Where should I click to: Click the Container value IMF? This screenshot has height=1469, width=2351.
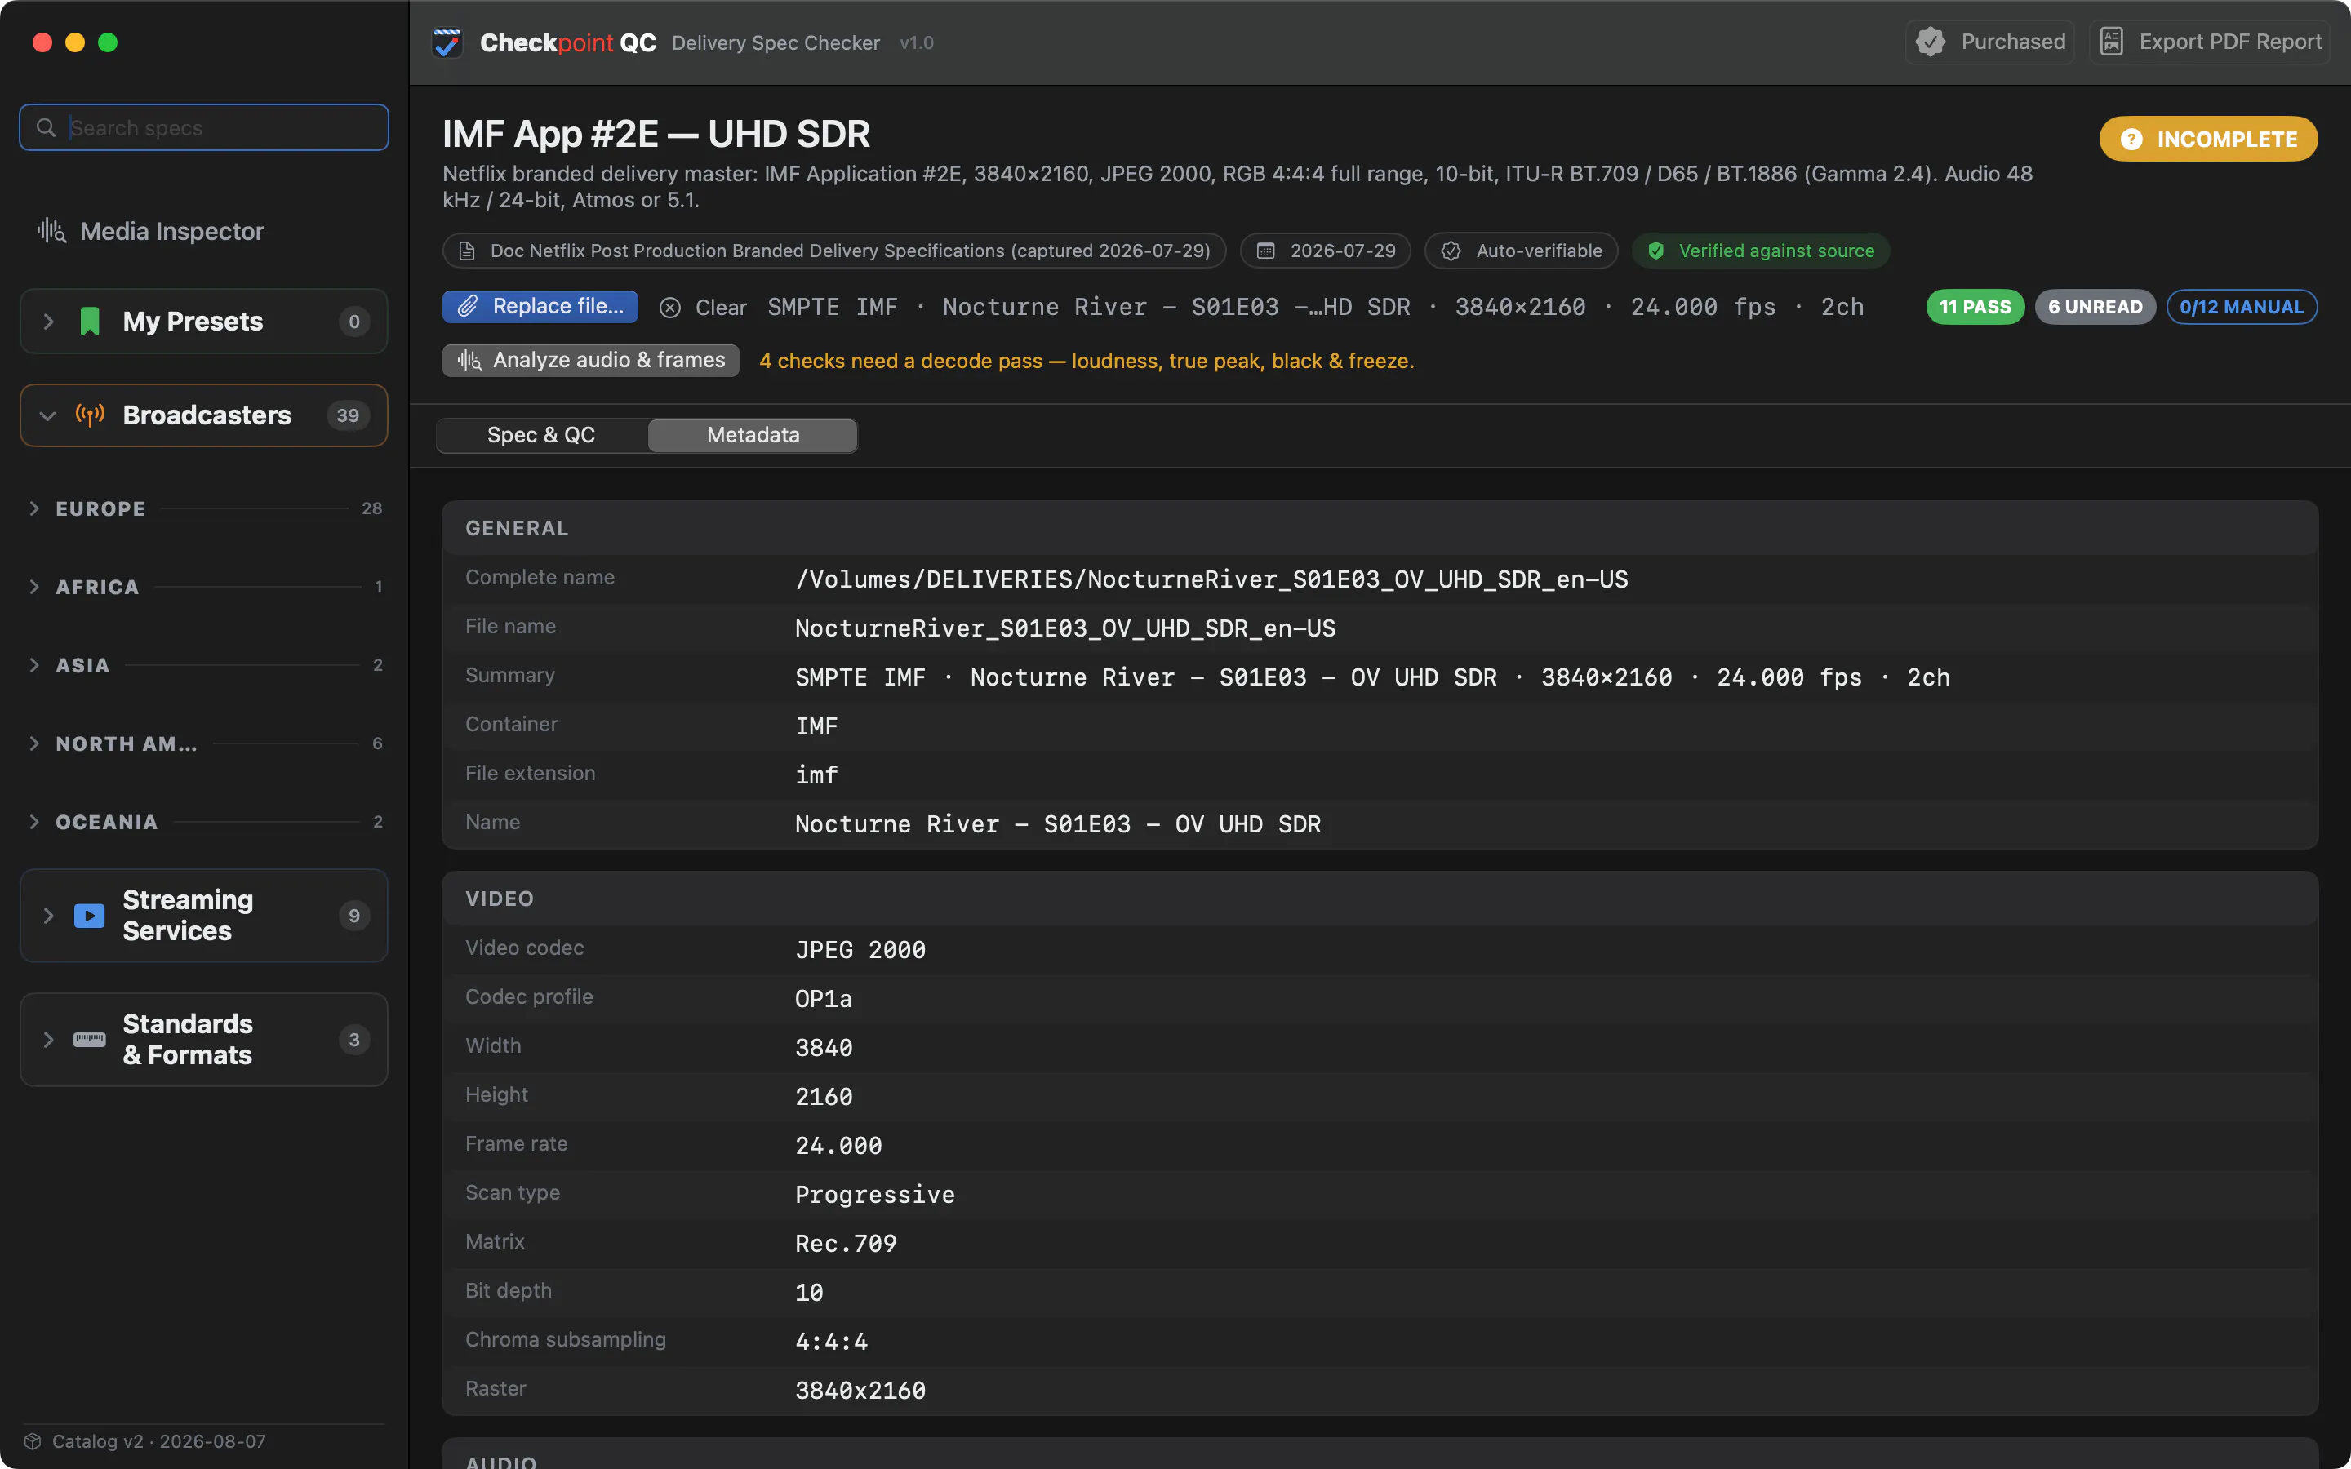click(816, 726)
